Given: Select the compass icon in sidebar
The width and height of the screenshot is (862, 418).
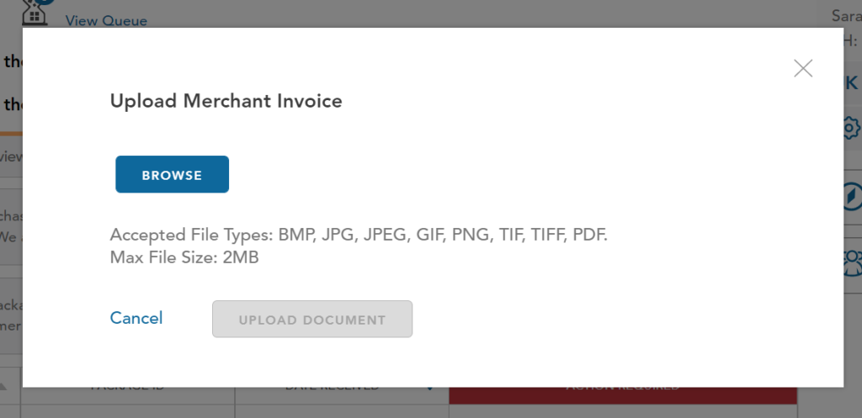Looking at the screenshot, I should [x=853, y=196].
